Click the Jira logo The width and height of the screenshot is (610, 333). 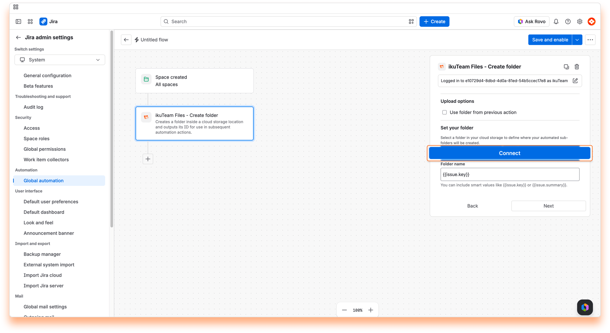point(49,22)
